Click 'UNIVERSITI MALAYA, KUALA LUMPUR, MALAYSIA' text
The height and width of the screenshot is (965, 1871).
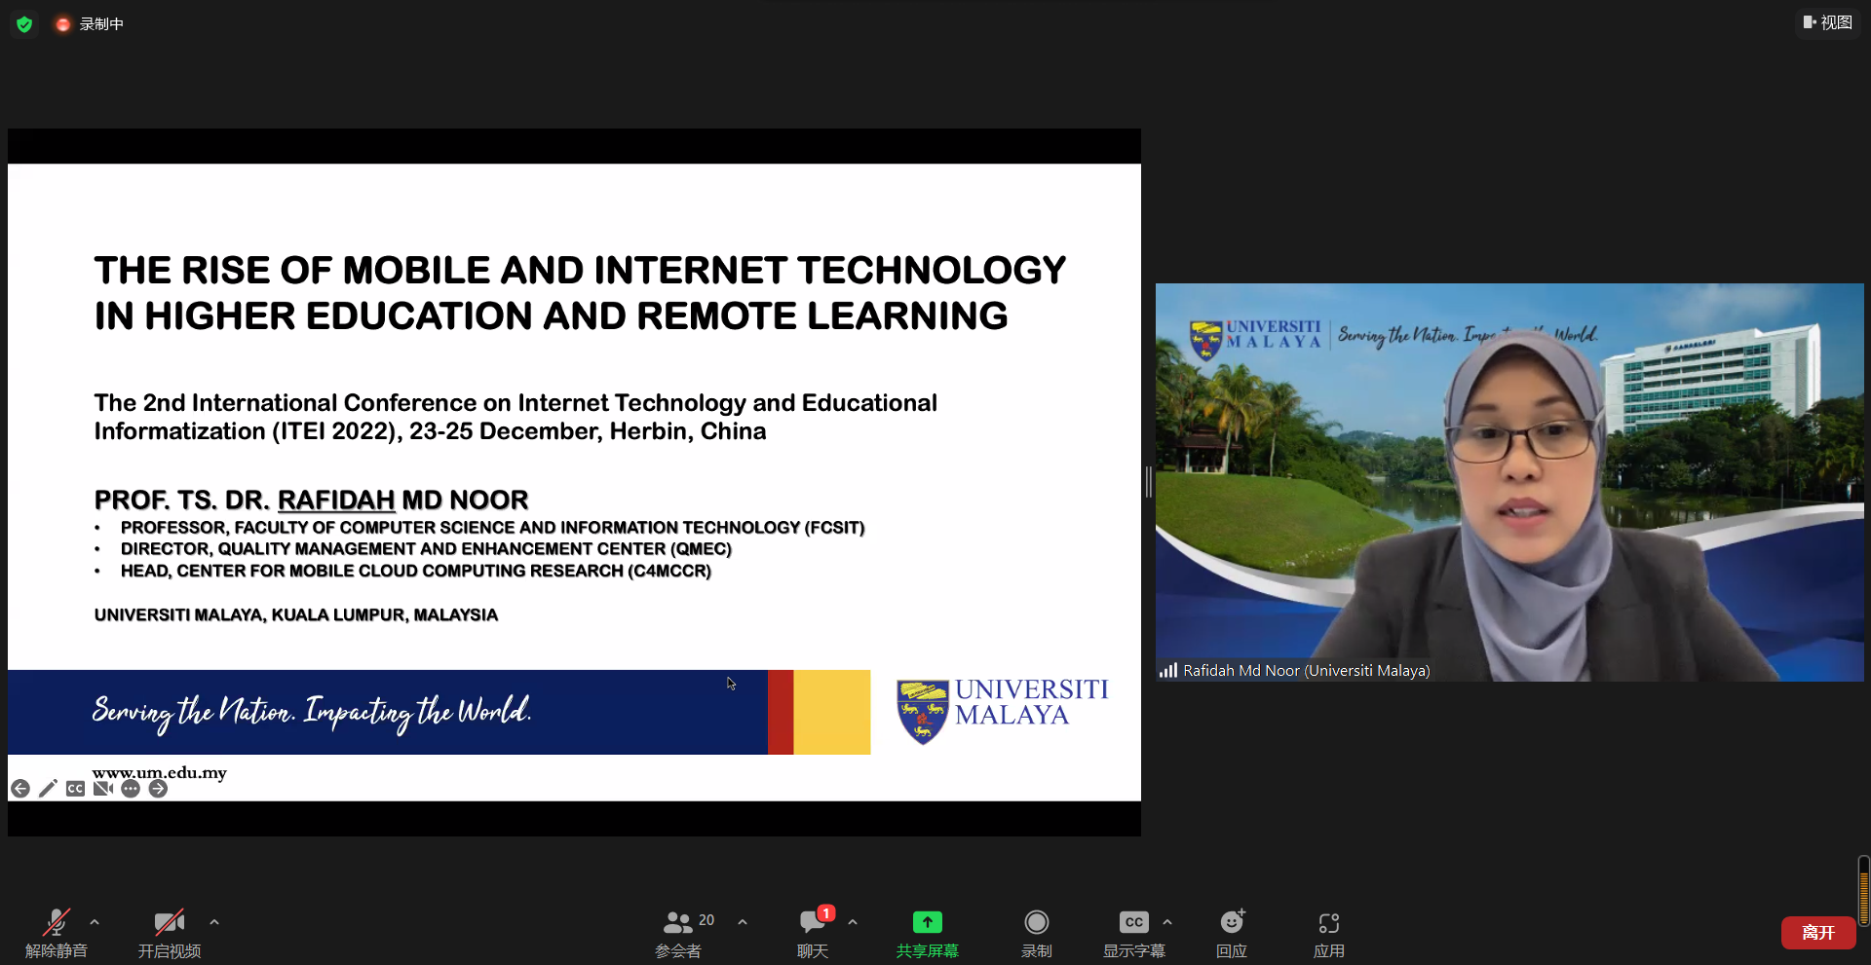[x=296, y=614]
